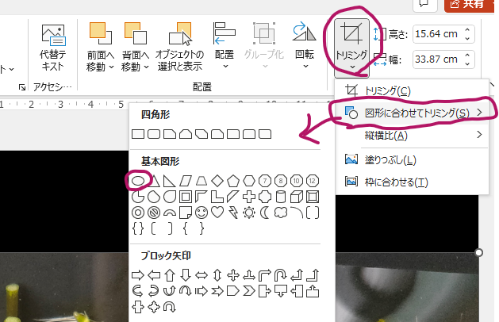Click the image corner resize handle
Screen dimensions: 499x322
pyautogui.click(x=478, y=253)
